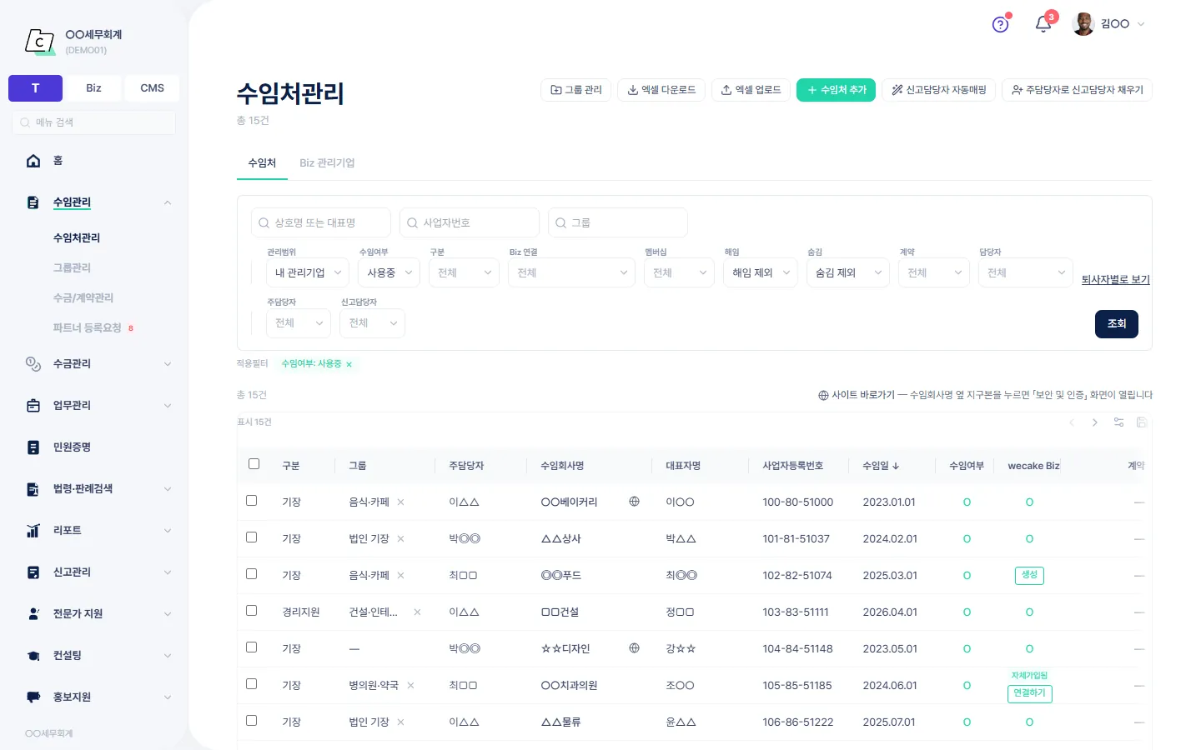Screen dimensions: 1201x750
Task: Remove the 수임여부: 사용중 filter chip
Action: [x=349, y=364]
